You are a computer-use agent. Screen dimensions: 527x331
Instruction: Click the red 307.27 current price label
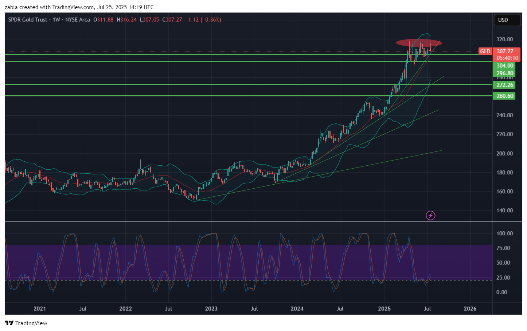[505, 51]
